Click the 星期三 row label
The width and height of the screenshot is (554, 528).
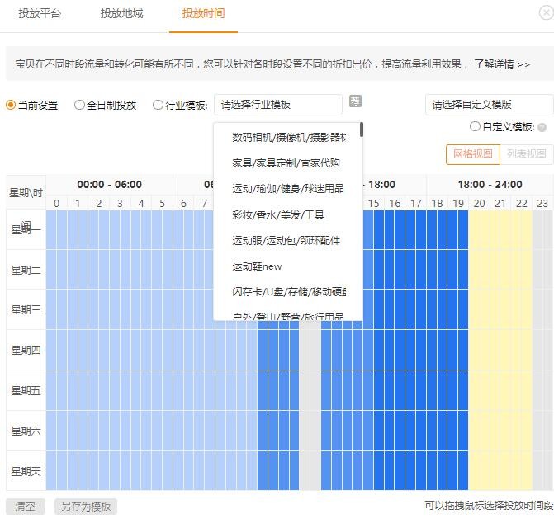pos(26,310)
